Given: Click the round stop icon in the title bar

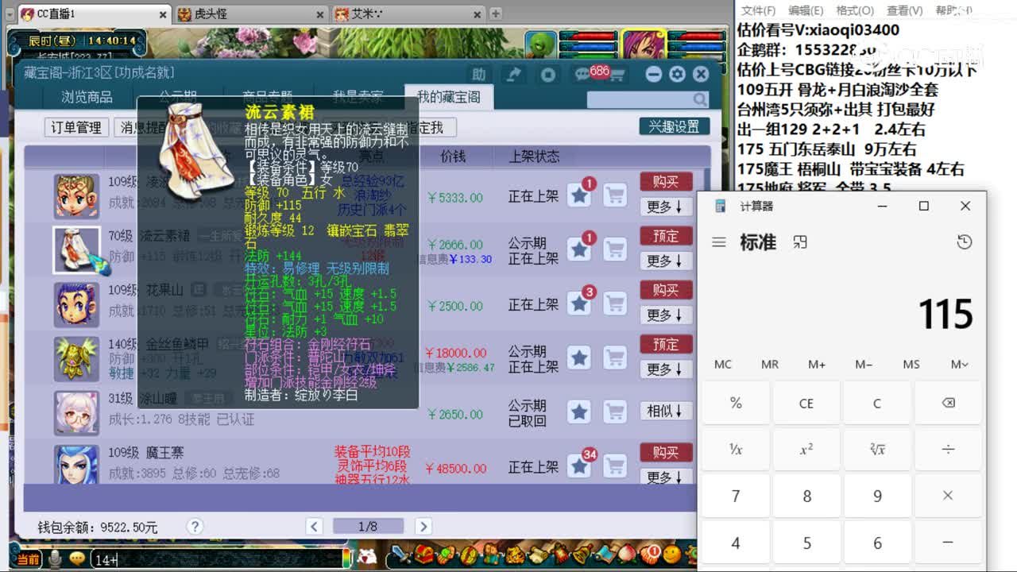Looking at the screenshot, I should (548, 74).
